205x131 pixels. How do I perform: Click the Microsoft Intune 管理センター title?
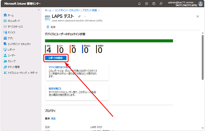[22, 4]
